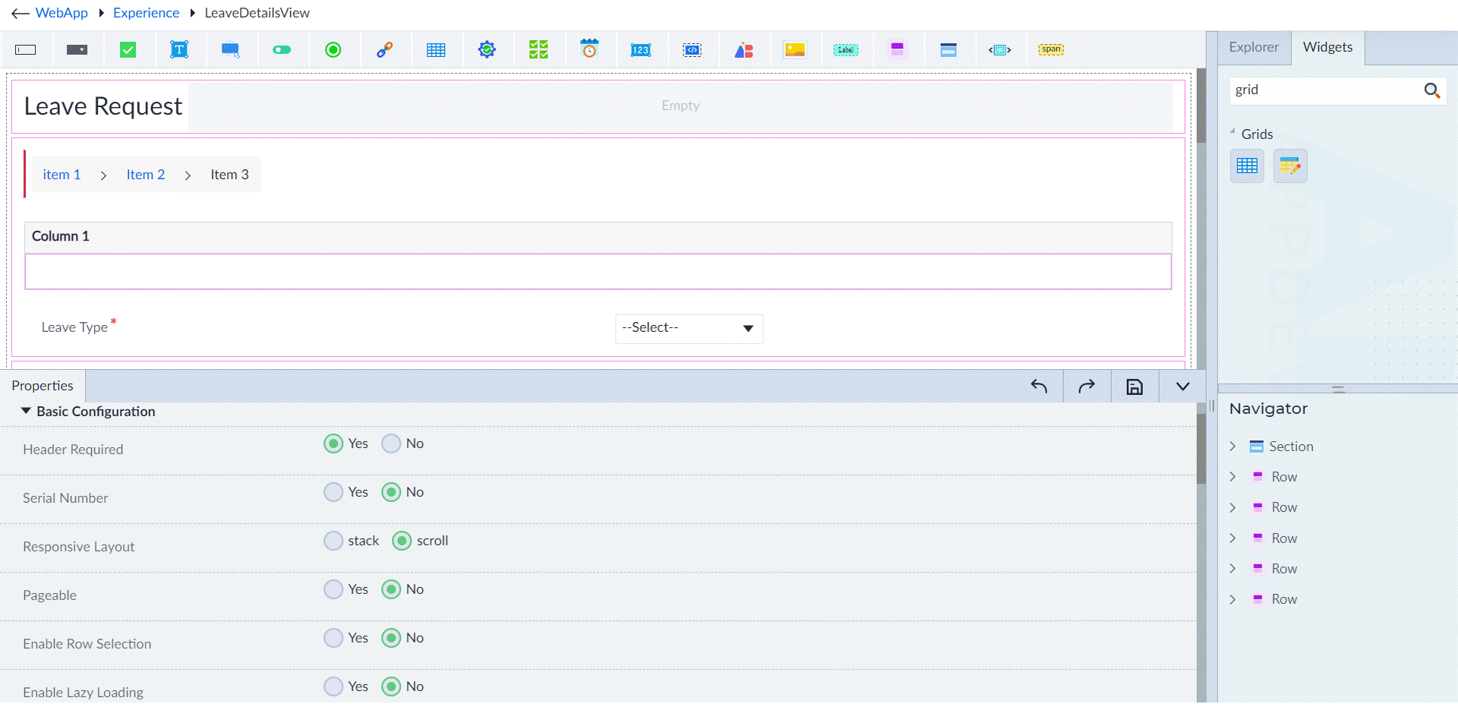Image resolution: width=1458 pixels, height=704 pixels.
Task: Choose the text area widget icon
Action: click(179, 50)
